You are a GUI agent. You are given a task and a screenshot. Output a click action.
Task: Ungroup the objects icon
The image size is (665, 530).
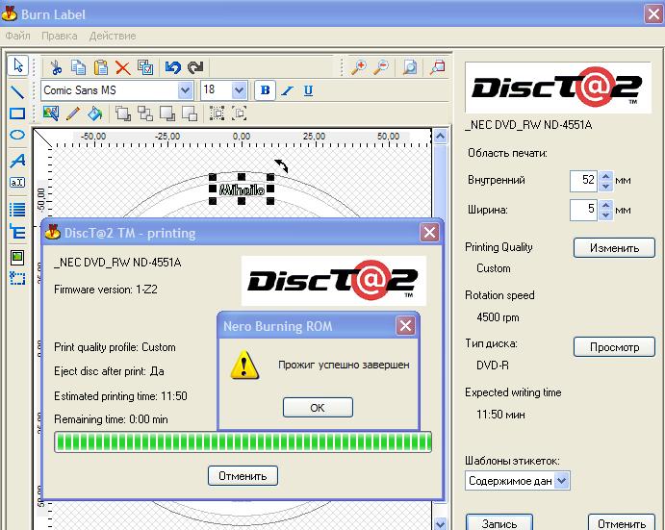click(240, 114)
